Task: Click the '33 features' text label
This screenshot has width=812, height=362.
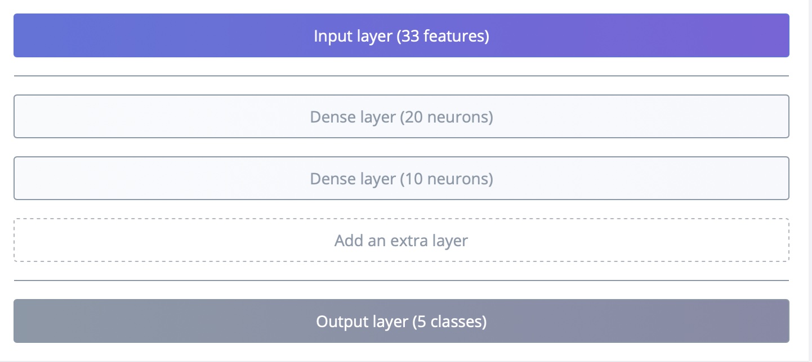Action: click(x=443, y=37)
